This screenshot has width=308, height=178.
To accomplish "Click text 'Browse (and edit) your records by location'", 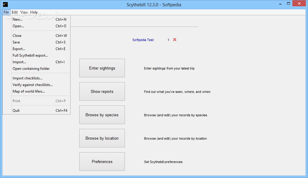I will 175,138.
